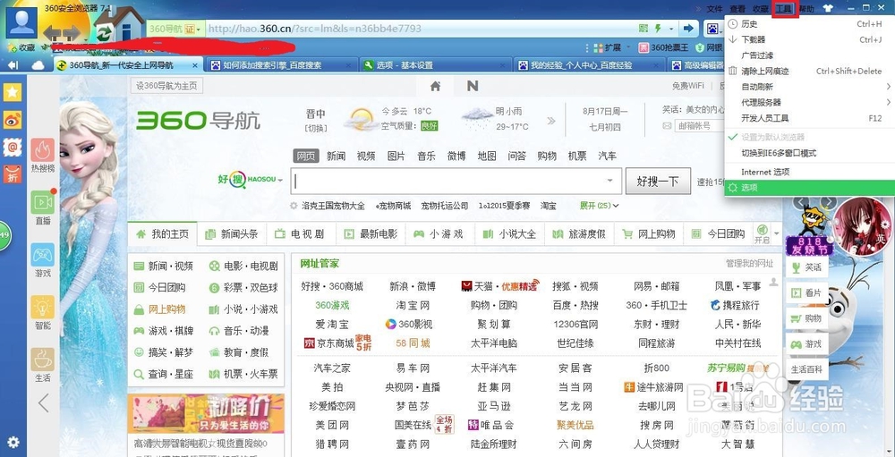The width and height of the screenshot is (895, 457).
Task: Open the skin T-shirt icon in the title bar
Action: (x=828, y=9)
